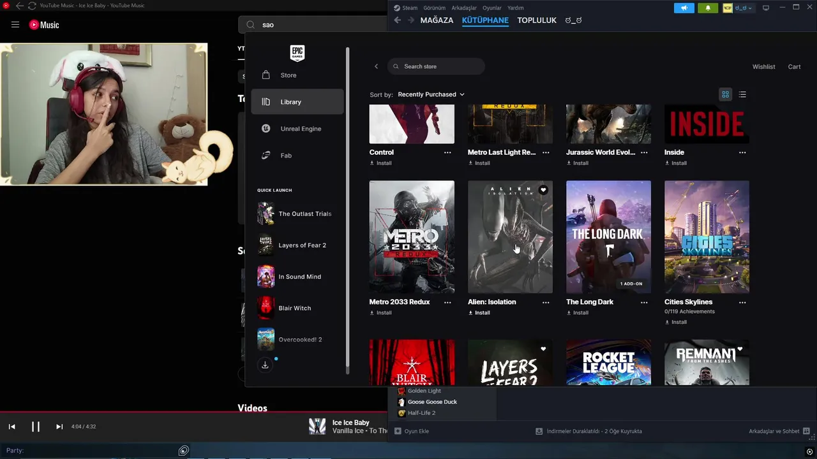
Task: Open options menu for Metro 2033 Redux
Action: coord(447,302)
